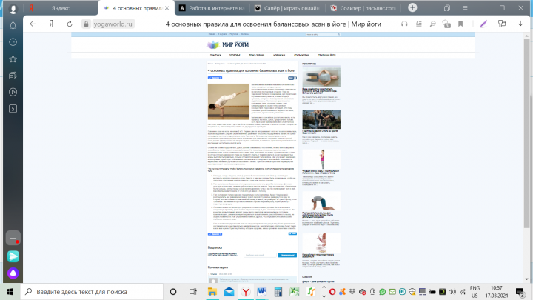Open the thumbnail of woman in pink top
533x300 pixels.
pyautogui.click(x=321, y=159)
